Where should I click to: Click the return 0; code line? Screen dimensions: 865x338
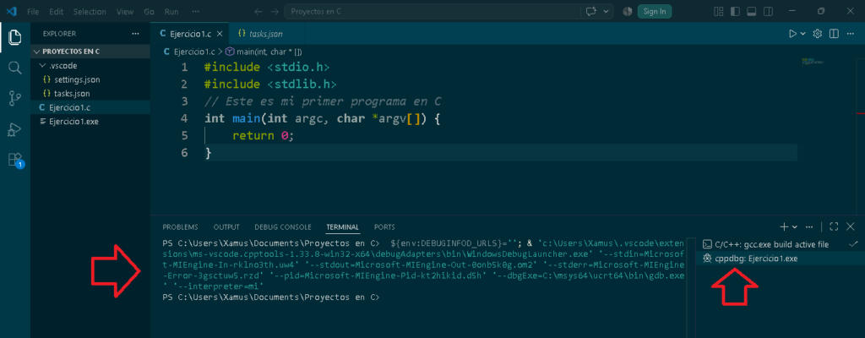click(x=264, y=136)
